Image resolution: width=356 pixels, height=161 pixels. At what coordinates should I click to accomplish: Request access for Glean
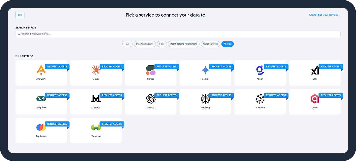coord(276,67)
